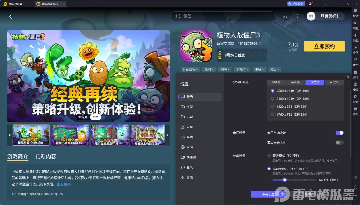Click the gallery previous arrow beside thumbnails
This screenshot has height=205, width=360.
click(x=9, y=135)
